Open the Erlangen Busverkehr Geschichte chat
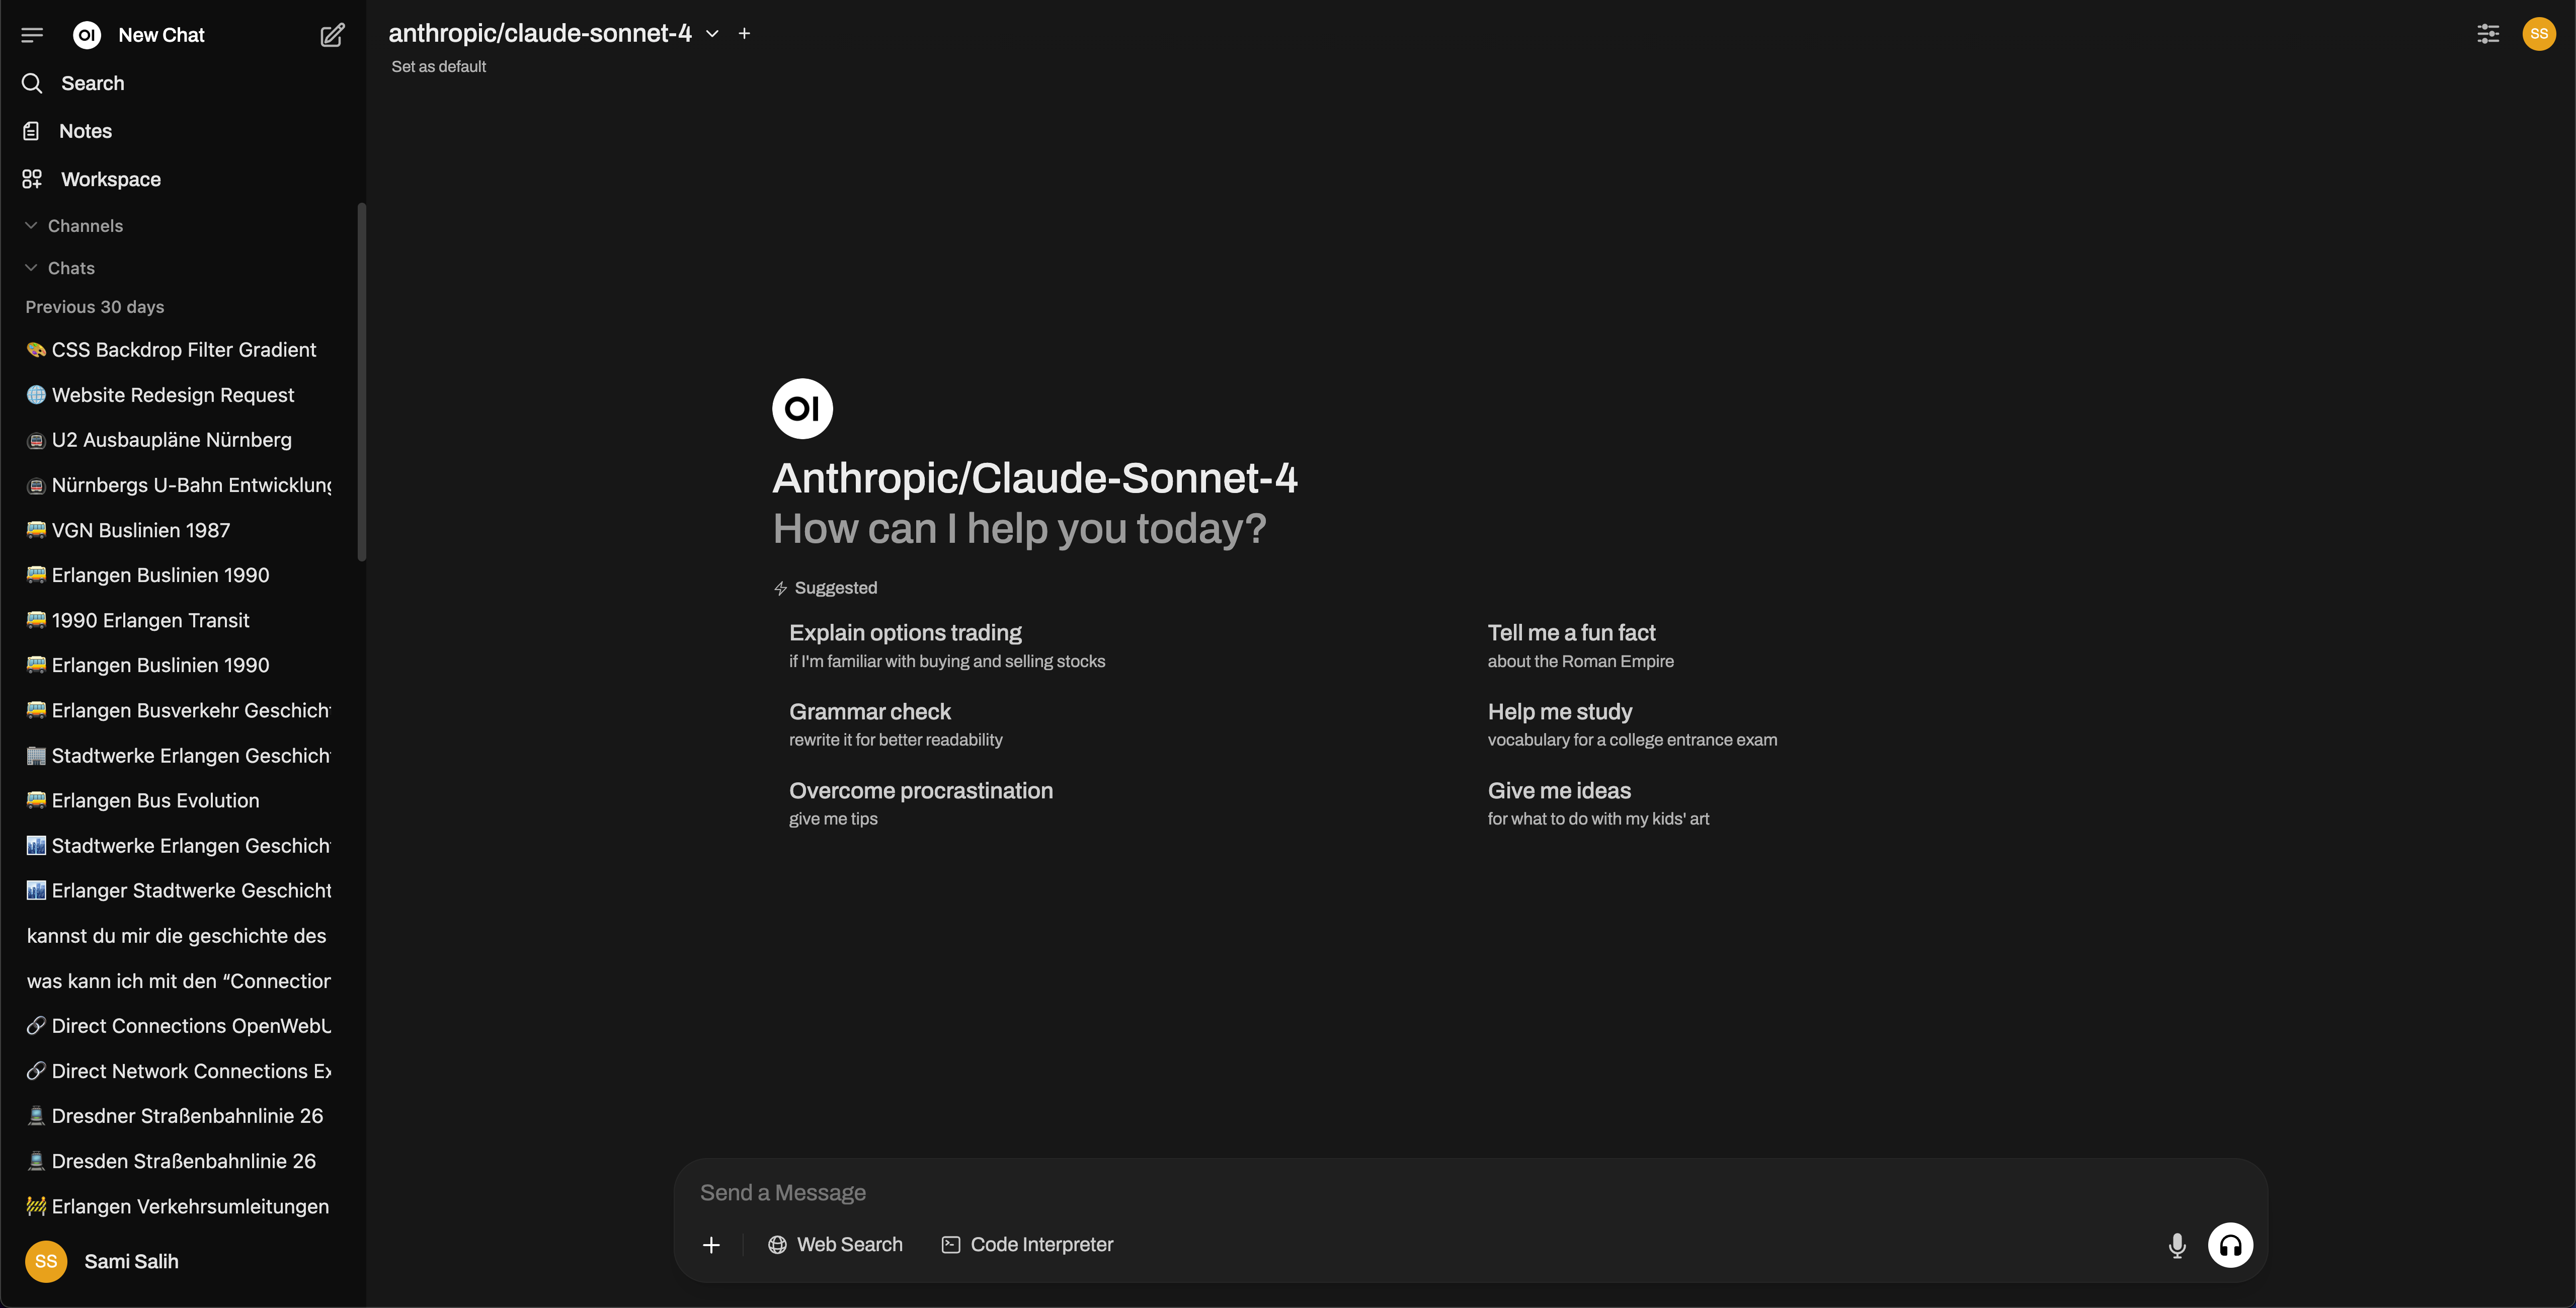Viewport: 2576px width, 1308px height. tap(178, 710)
